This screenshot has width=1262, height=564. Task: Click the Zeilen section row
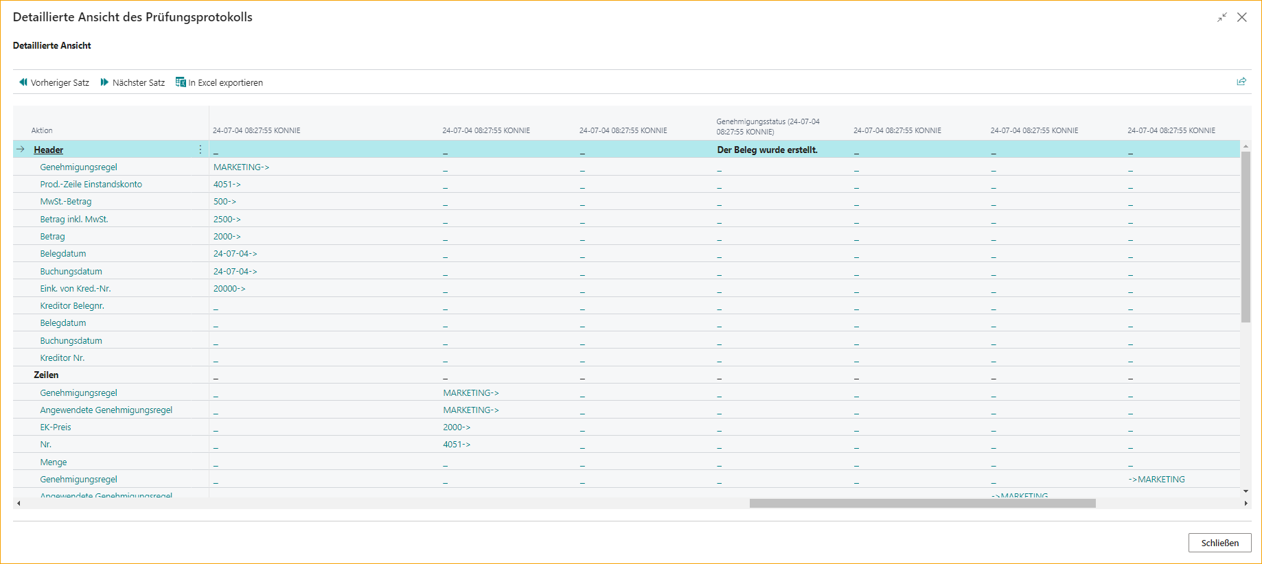(626, 375)
